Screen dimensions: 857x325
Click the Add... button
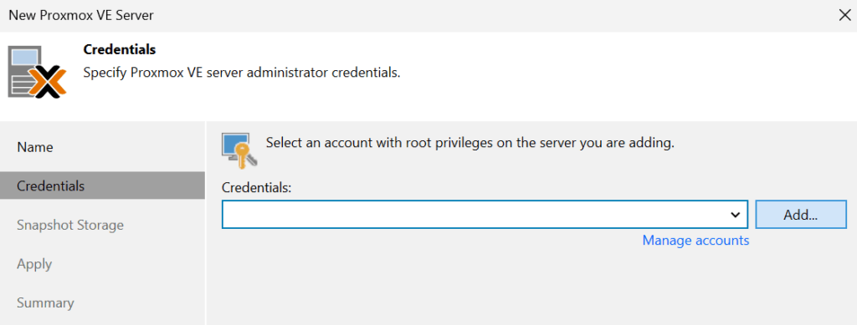click(x=801, y=215)
